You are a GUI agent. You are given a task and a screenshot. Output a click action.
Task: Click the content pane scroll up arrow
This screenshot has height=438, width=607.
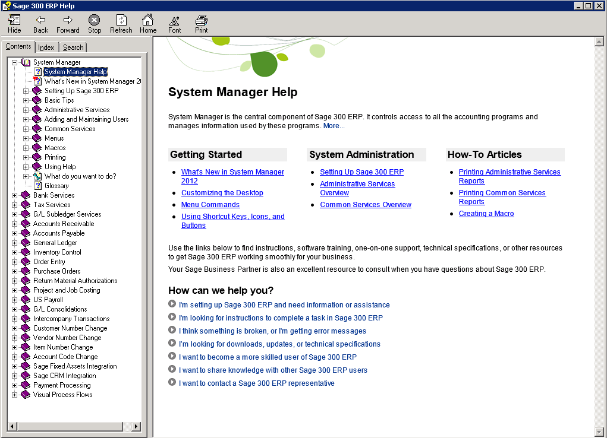click(x=599, y=42)
